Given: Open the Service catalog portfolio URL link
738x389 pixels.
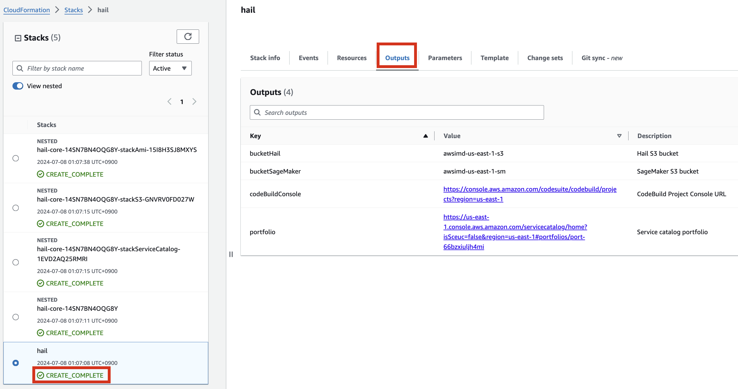Looking at the screenshot, I should click(x=515, y=232).
